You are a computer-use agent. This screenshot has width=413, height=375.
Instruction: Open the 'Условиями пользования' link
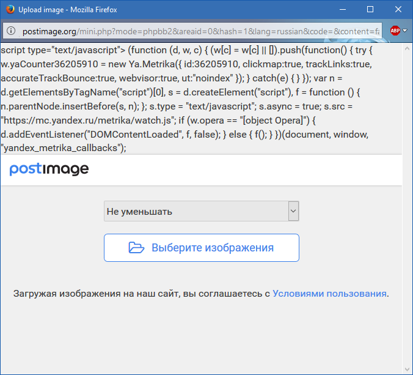point(329,294)
